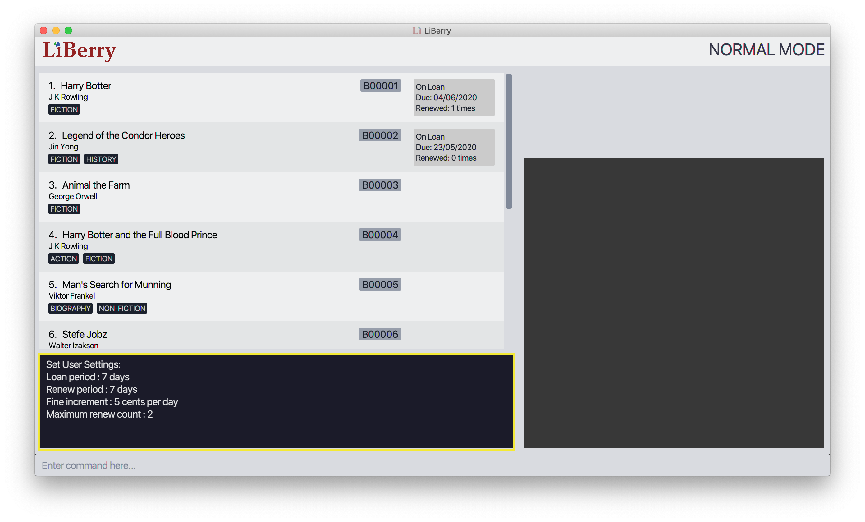The width and height of the screenshot is (865, 522).
Task: Click the dark borrower info panel
Action: coord(674,303)
